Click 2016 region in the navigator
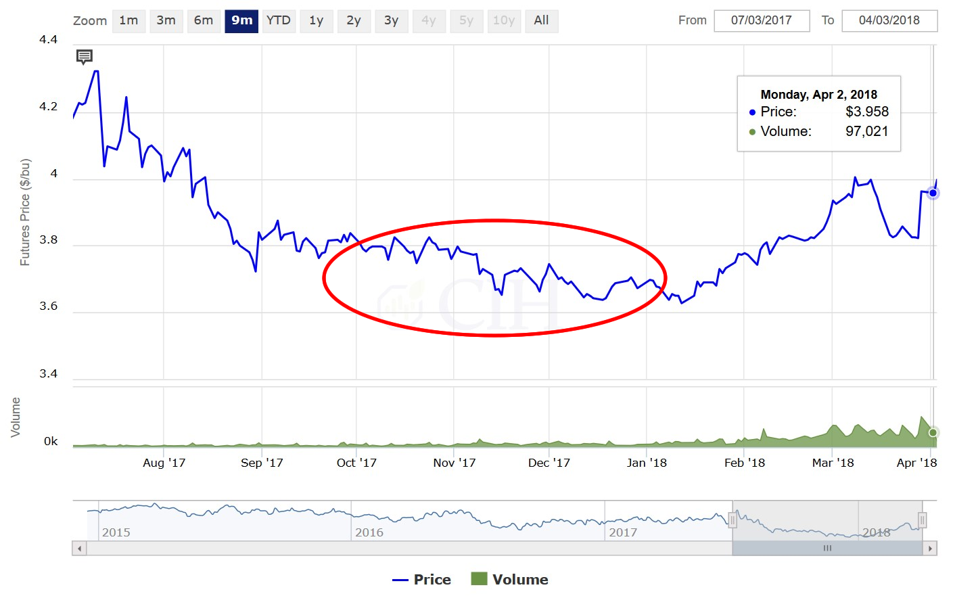Viewport: 953px width, 596px height. tap(369, 532)
